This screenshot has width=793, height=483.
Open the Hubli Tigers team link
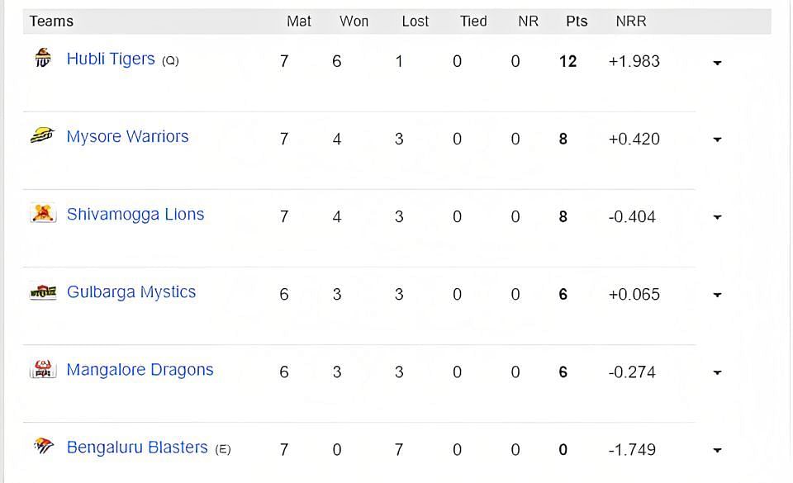(x=111, y=59)
